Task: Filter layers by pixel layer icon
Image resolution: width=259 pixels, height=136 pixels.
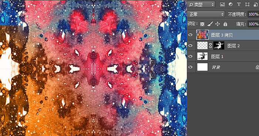Action: pos(222,4)
